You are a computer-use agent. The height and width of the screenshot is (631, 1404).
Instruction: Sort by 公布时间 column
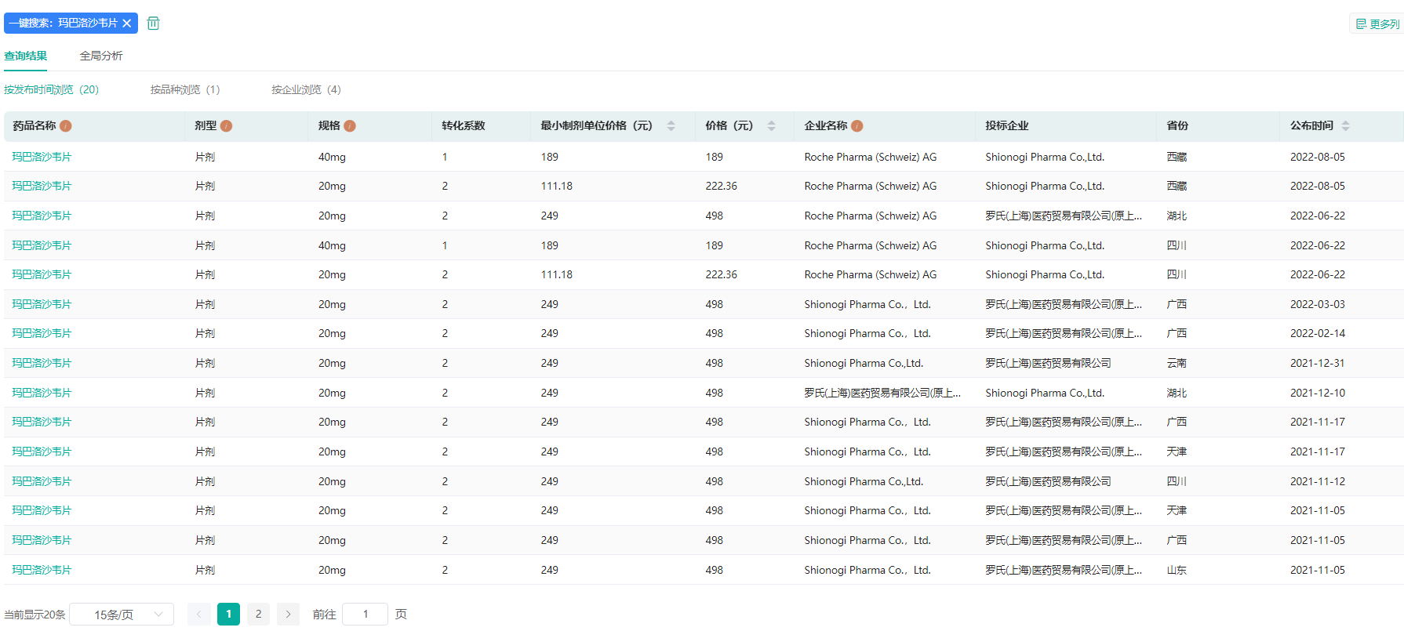(x=1345, y=126)
